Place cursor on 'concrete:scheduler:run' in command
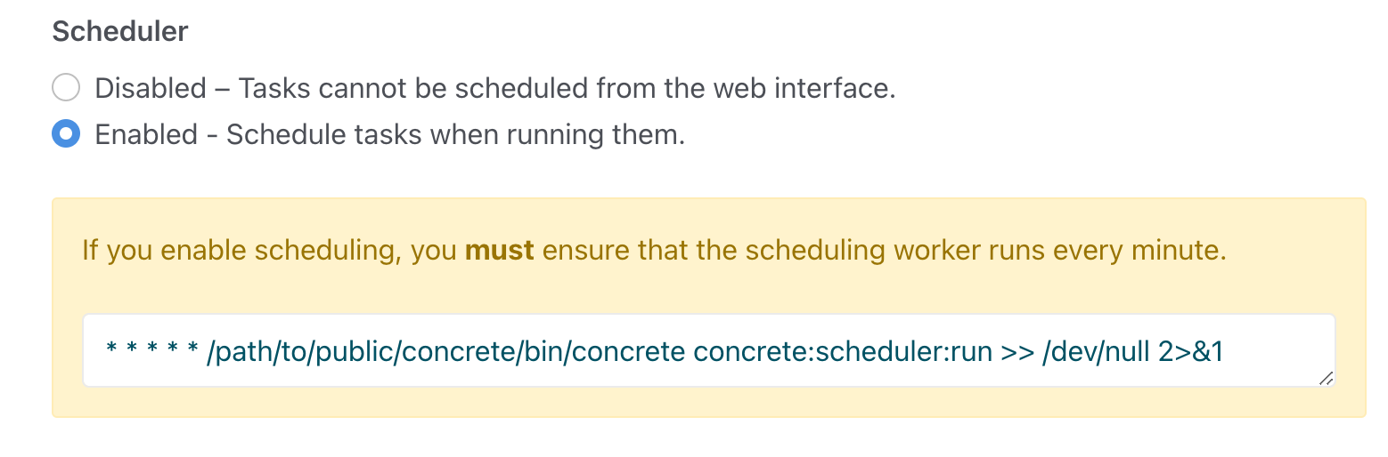The image size is (1388, 457). tap(843, 353)
